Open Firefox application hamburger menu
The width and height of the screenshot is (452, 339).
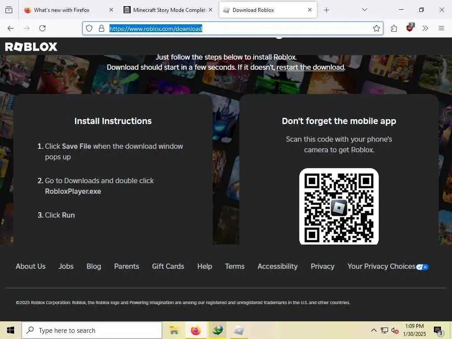(x=441, y=28)
